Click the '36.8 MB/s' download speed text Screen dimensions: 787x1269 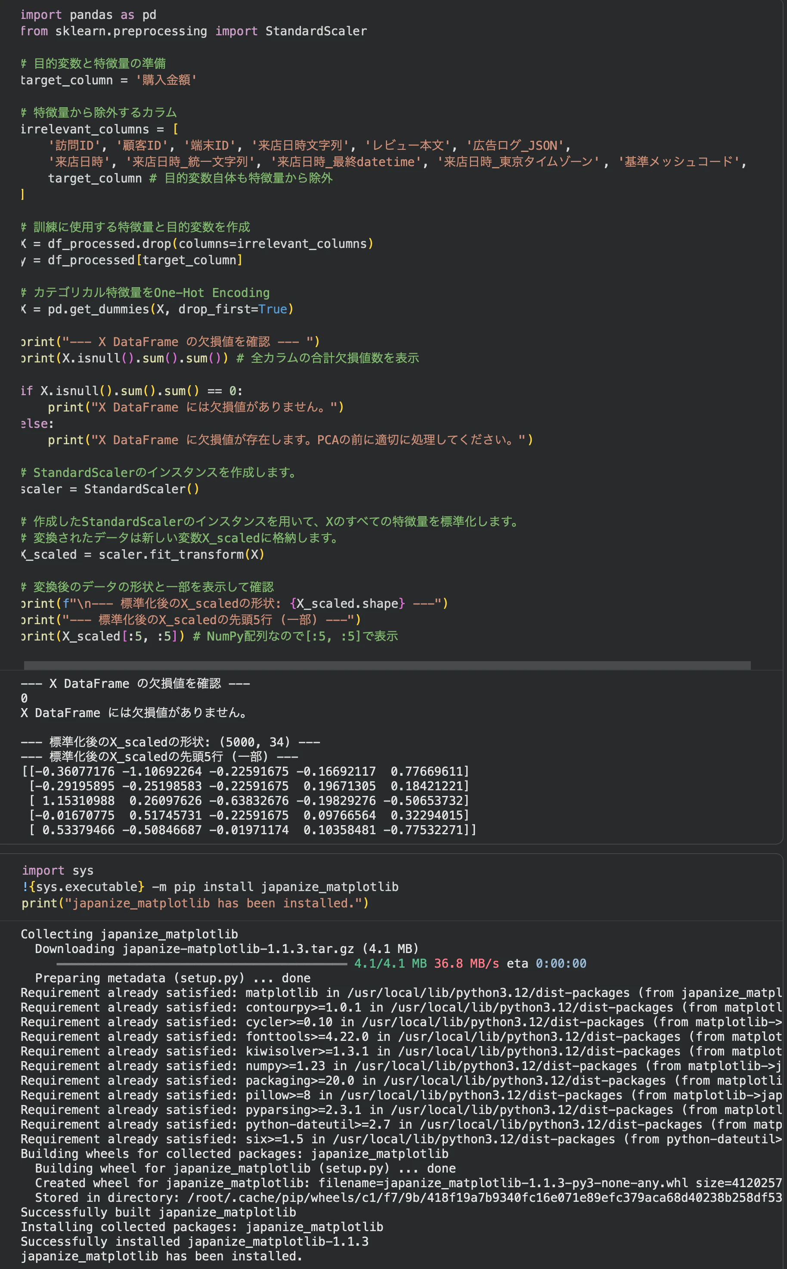(x=466, y=963)
